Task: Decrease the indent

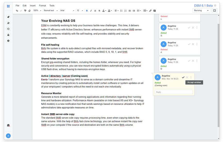Action: (x=130, y=11)
